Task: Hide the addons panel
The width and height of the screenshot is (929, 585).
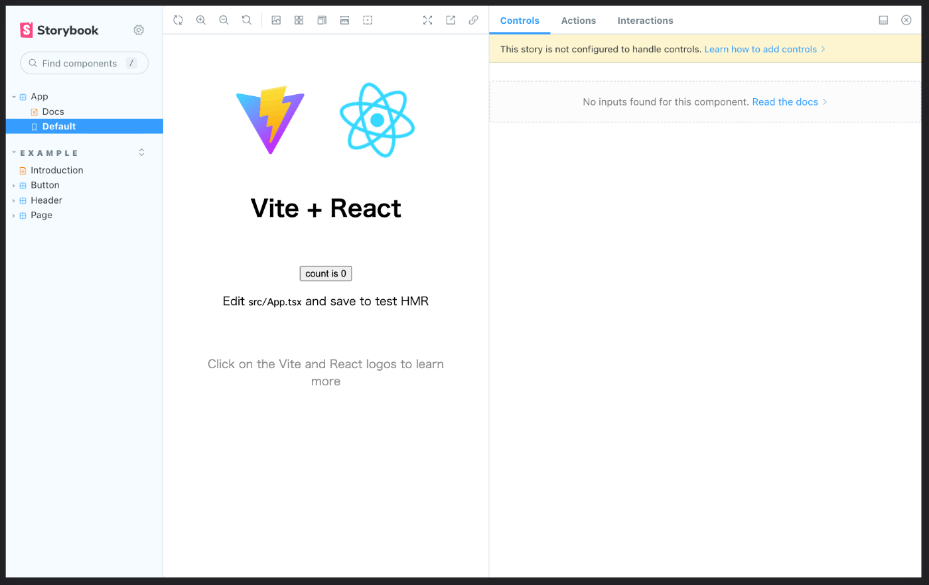Action: coord(906,21)
